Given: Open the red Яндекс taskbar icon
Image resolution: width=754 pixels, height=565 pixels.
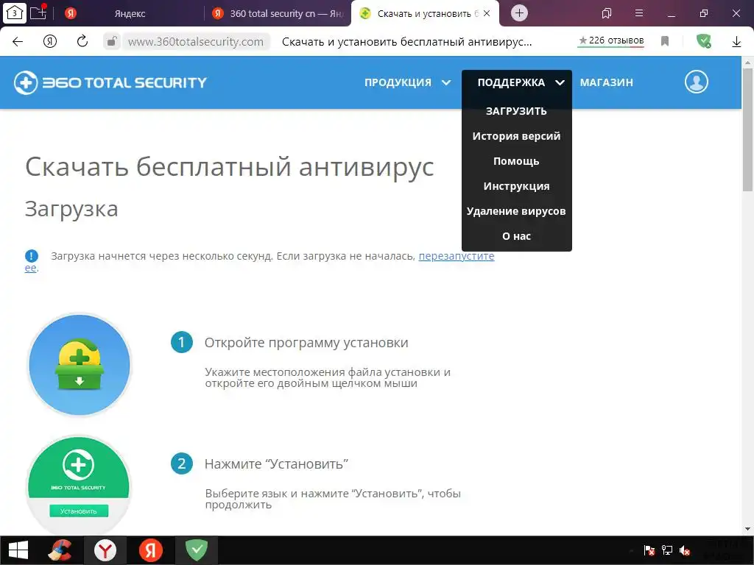Looking at the screenshot, I should [x=151, y=550].
